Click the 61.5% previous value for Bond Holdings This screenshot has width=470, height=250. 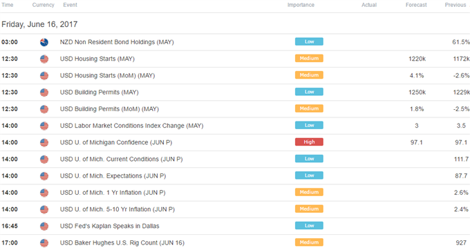coord(461,42)
